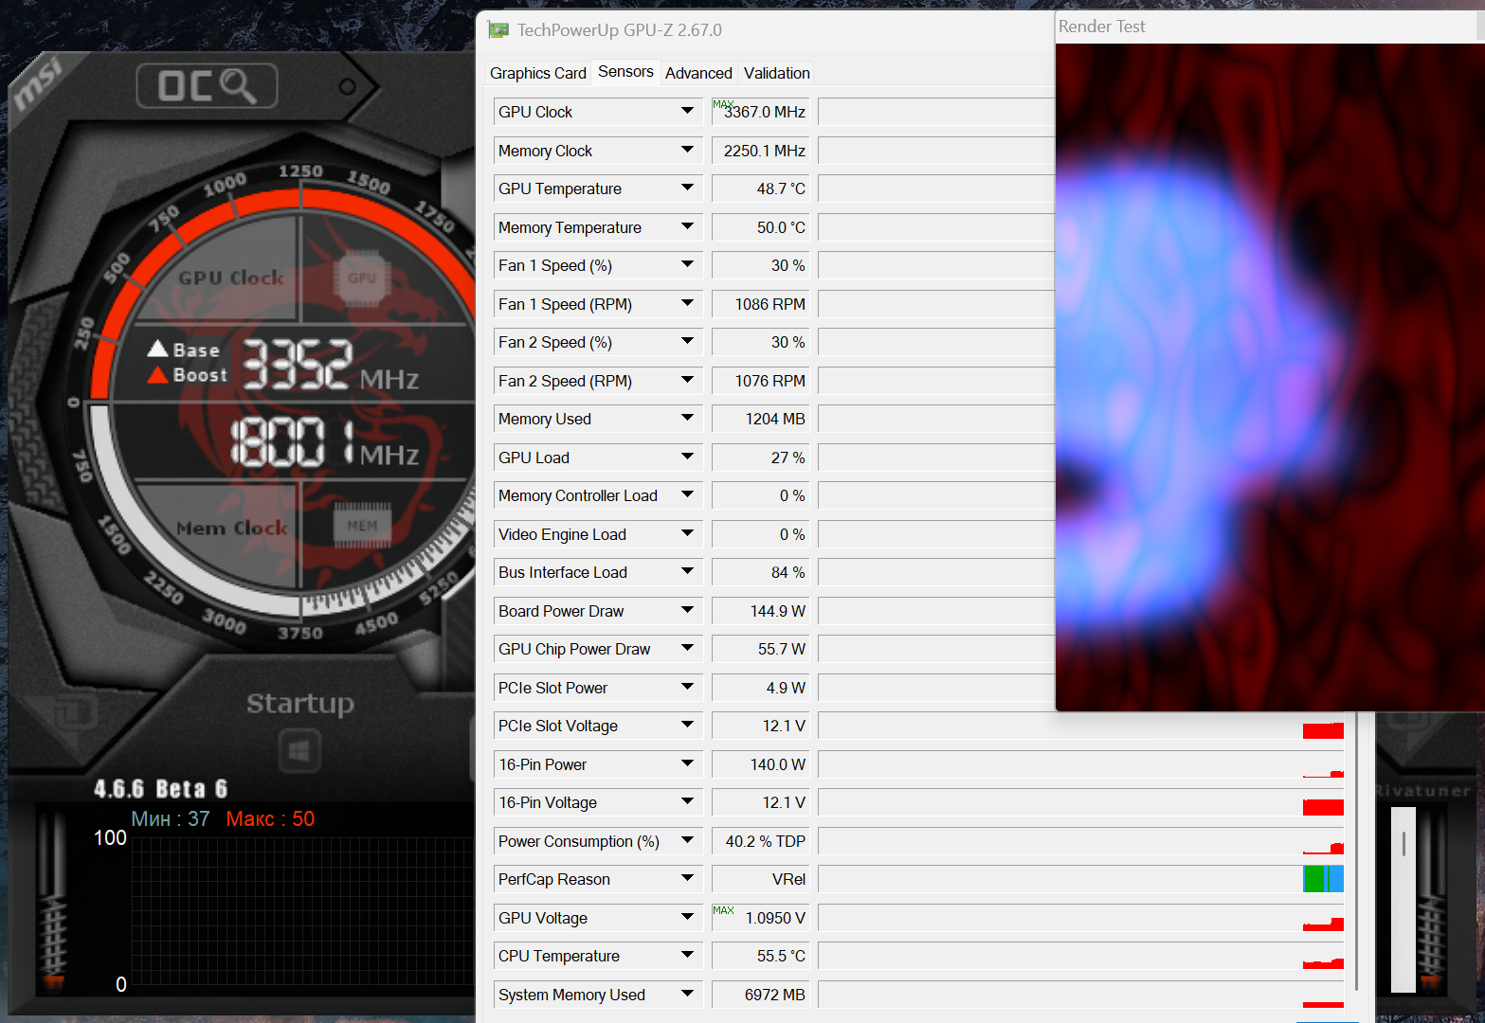Viewport: 1485px width, 1023px height.
Task: Open the Fan 1 Speed (%) dropdown
Action: click(x=688, y=265)
